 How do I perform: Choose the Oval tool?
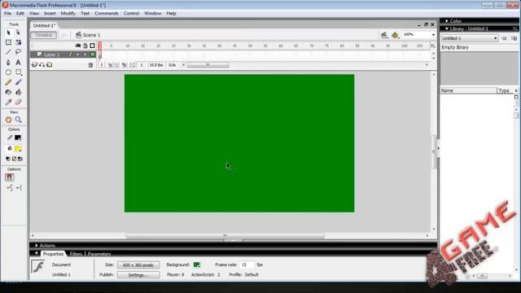tap(8, 72)
